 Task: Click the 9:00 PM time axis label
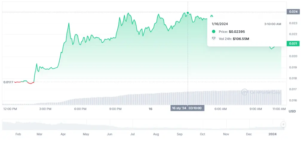tap(115, 109)
